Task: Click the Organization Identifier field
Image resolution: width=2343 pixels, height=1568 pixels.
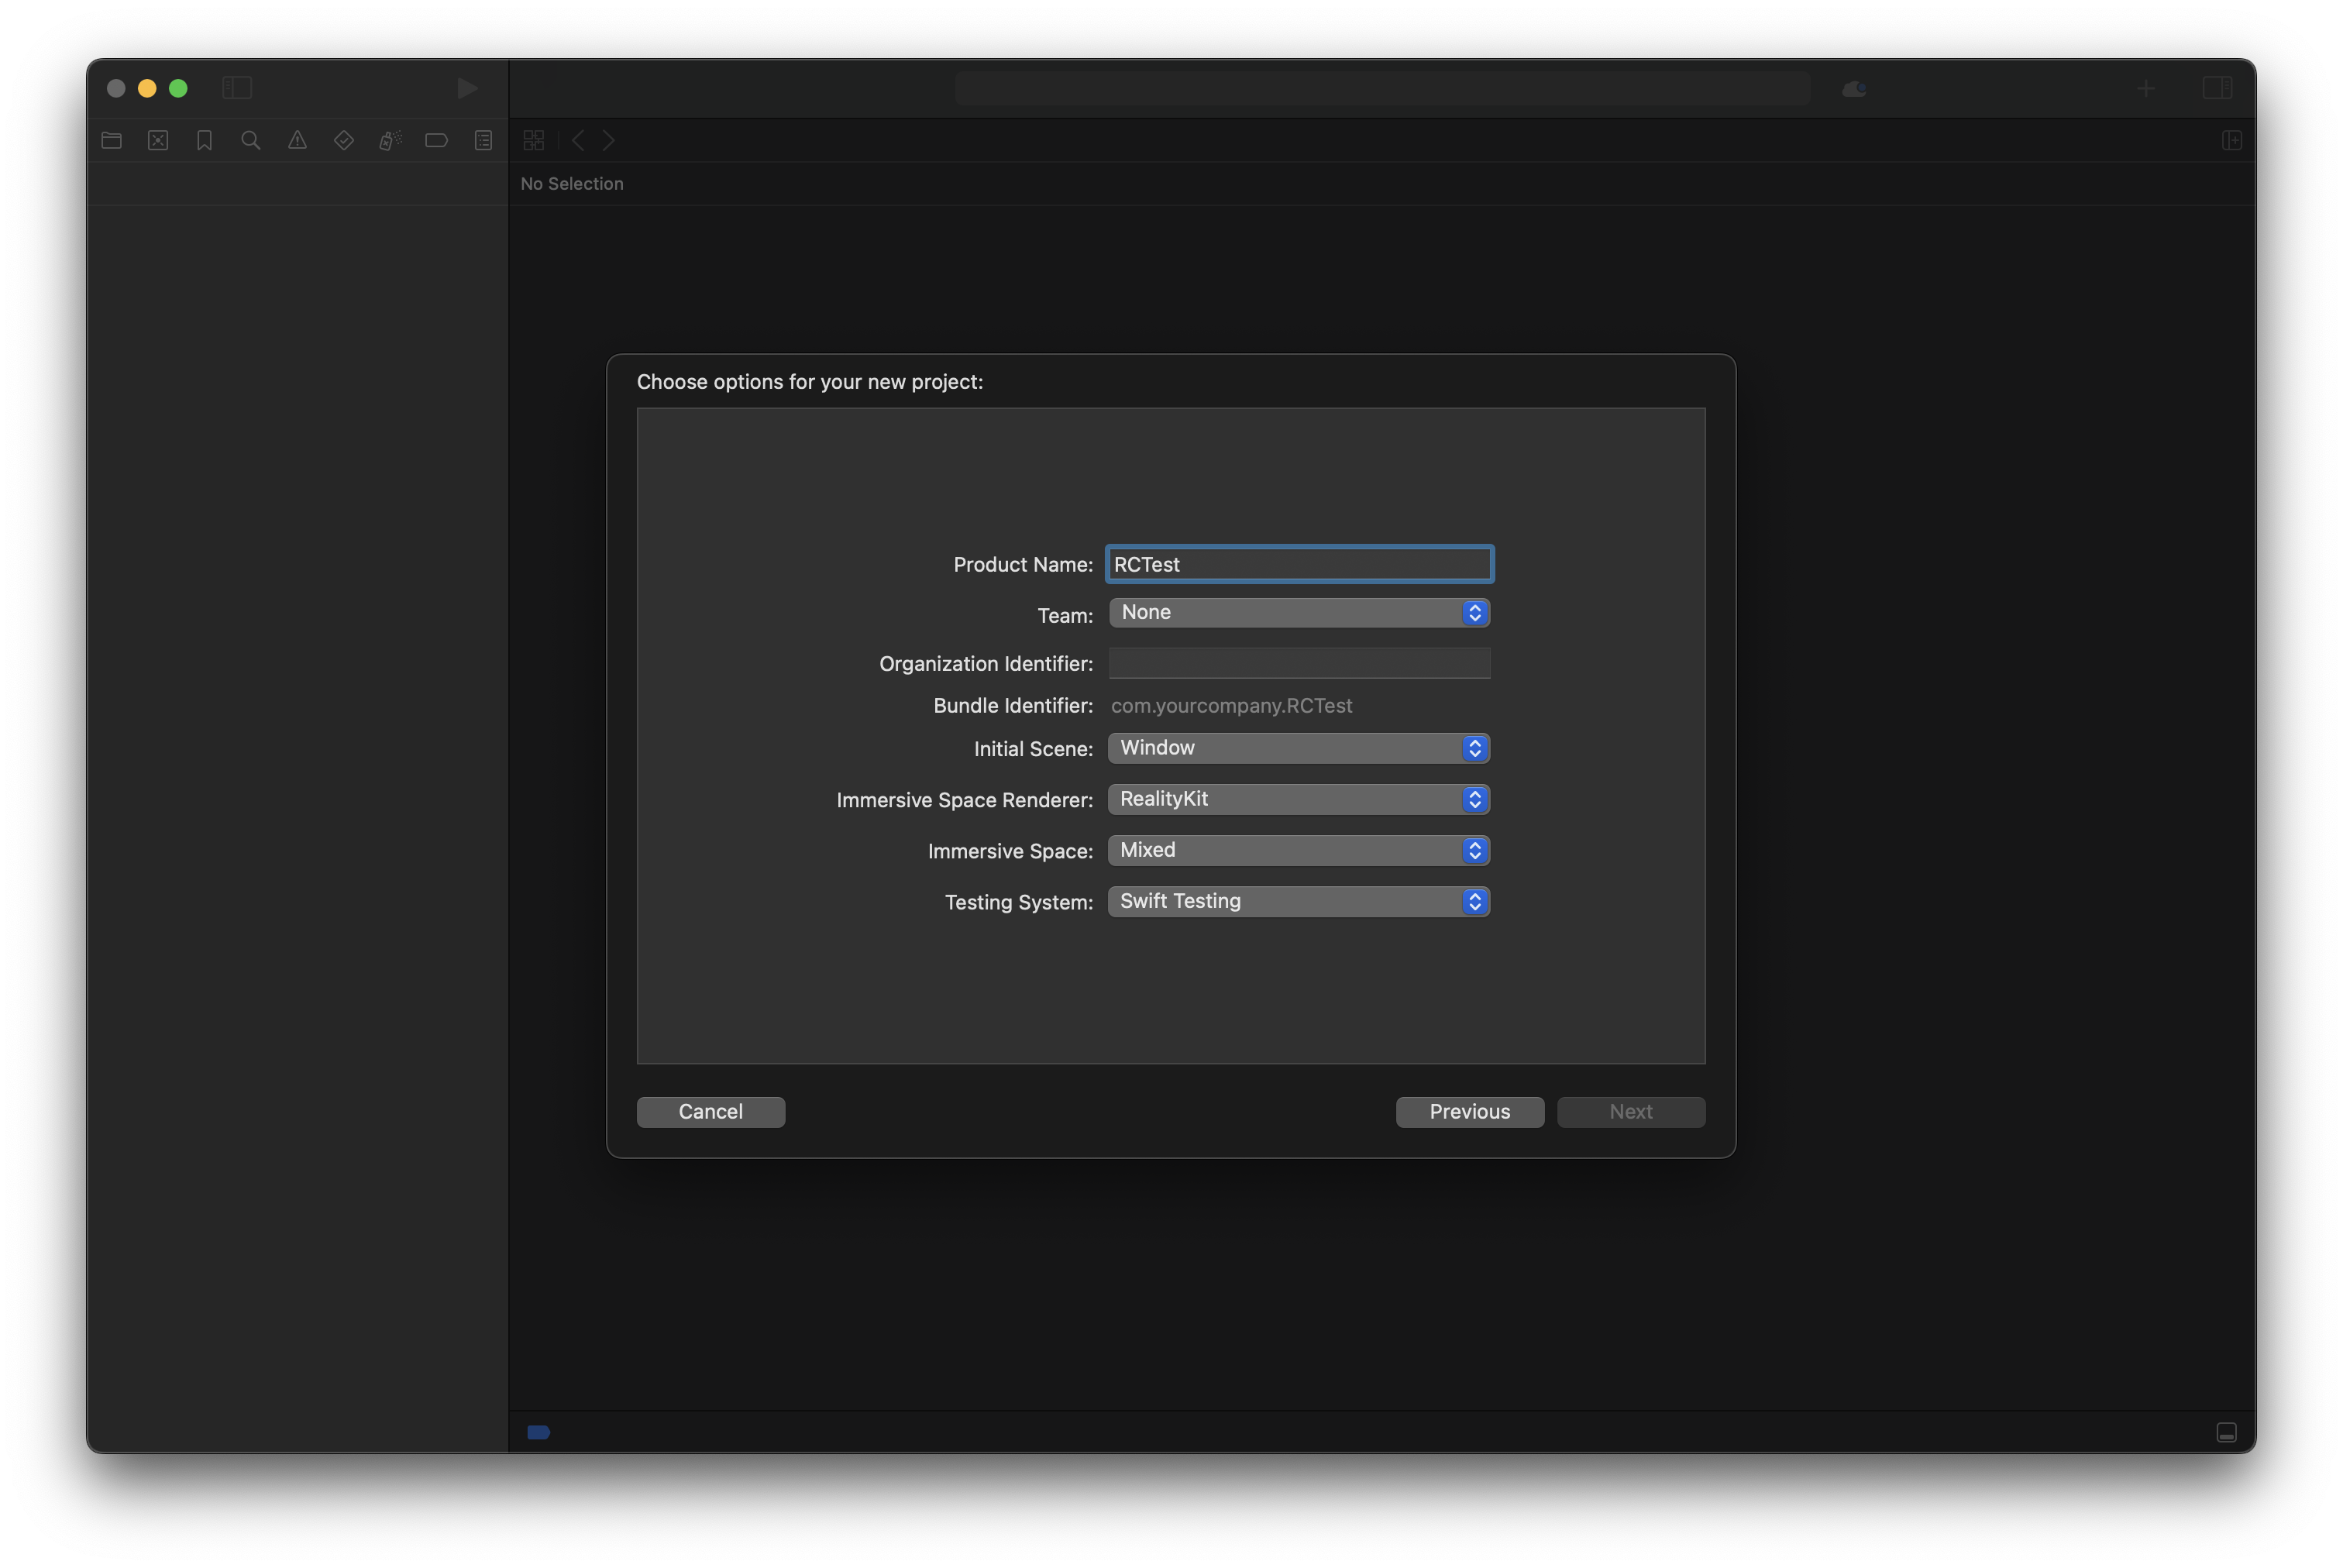Action: [x=1298, y=663]
